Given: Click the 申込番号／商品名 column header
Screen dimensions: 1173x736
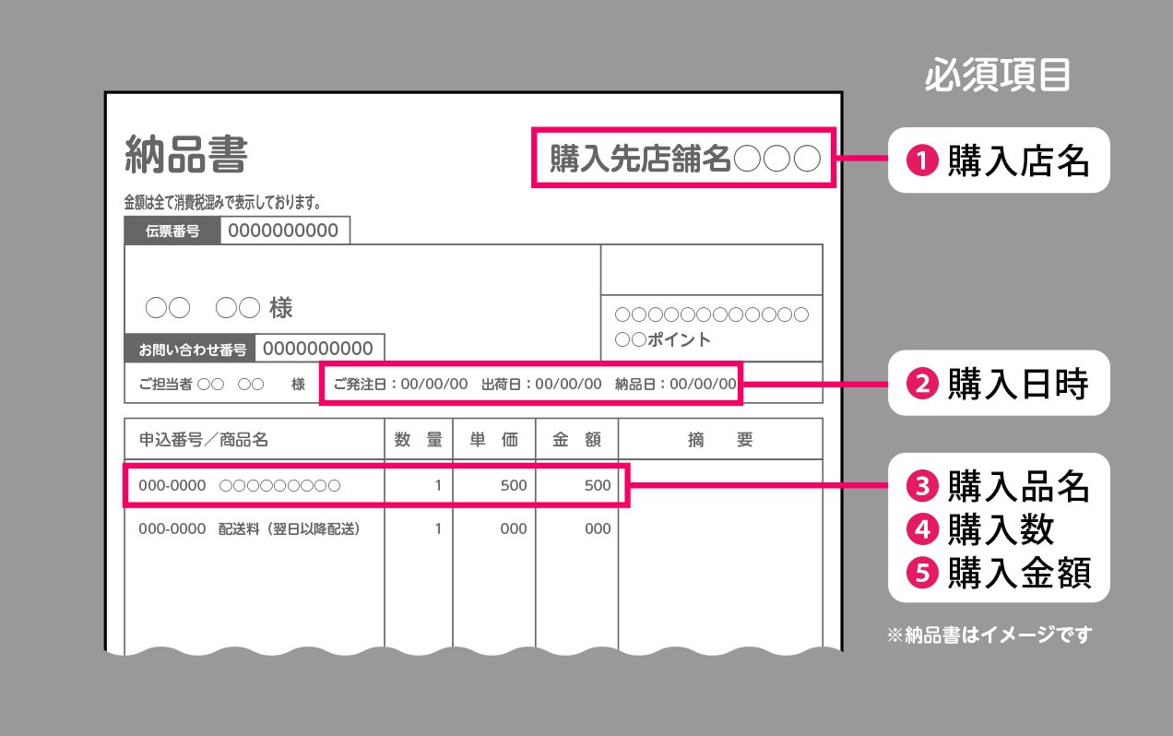Looking at the screenshot, I should [x=204, y=440].
